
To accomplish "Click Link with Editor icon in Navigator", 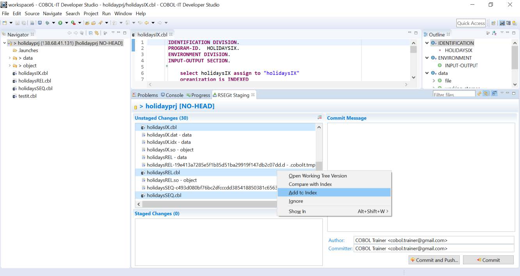I will point(96,33).
